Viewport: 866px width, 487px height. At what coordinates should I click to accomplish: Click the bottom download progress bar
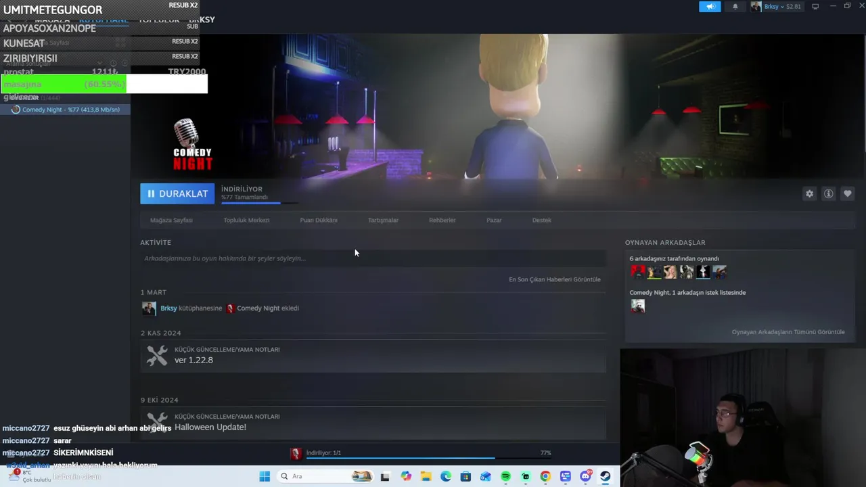[428, 458]
